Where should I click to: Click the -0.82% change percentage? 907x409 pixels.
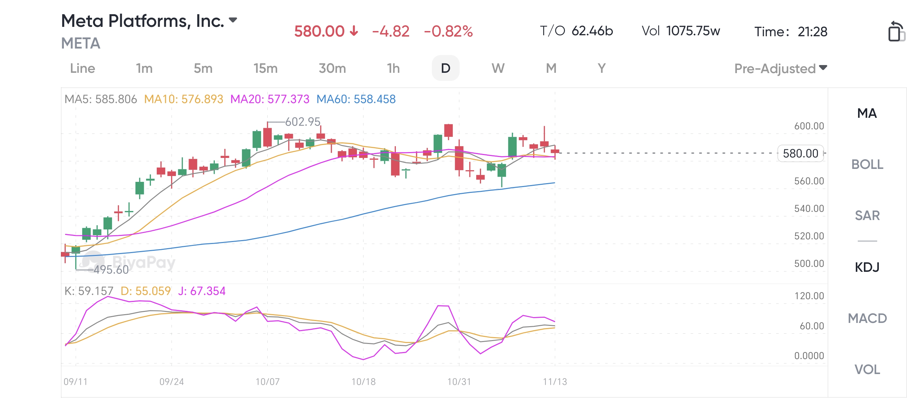click(448, 31)
